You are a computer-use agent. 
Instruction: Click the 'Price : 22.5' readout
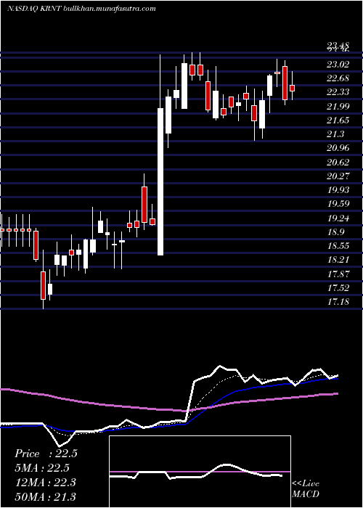click(x=46, y=454)
